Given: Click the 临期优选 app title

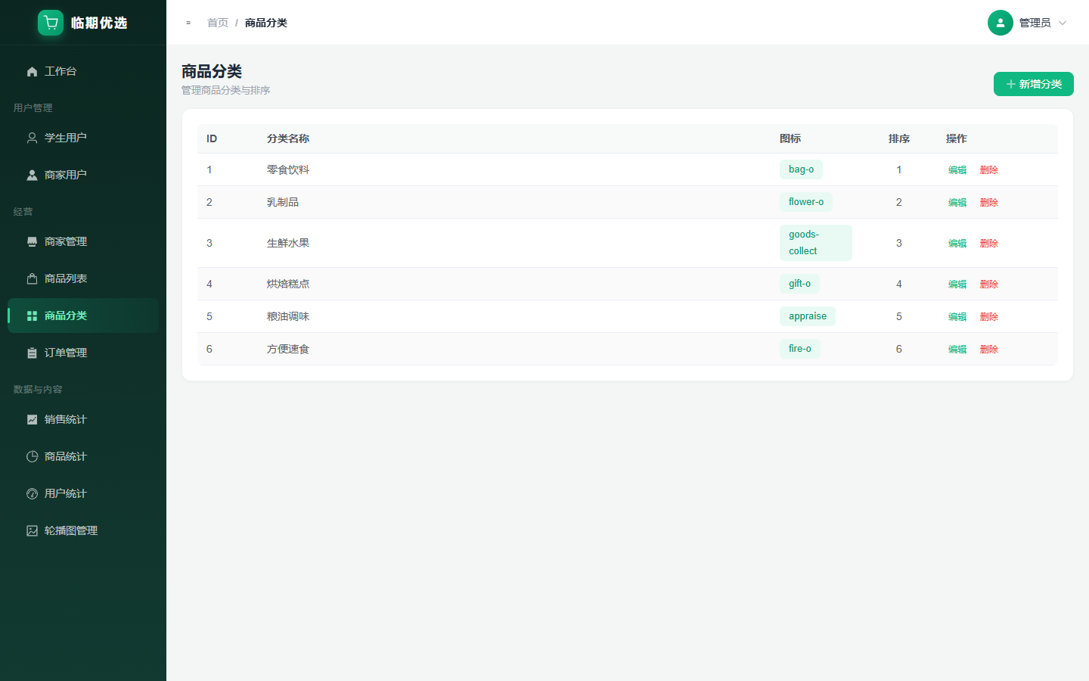Looking at the screenshot, I should point(99,23).
